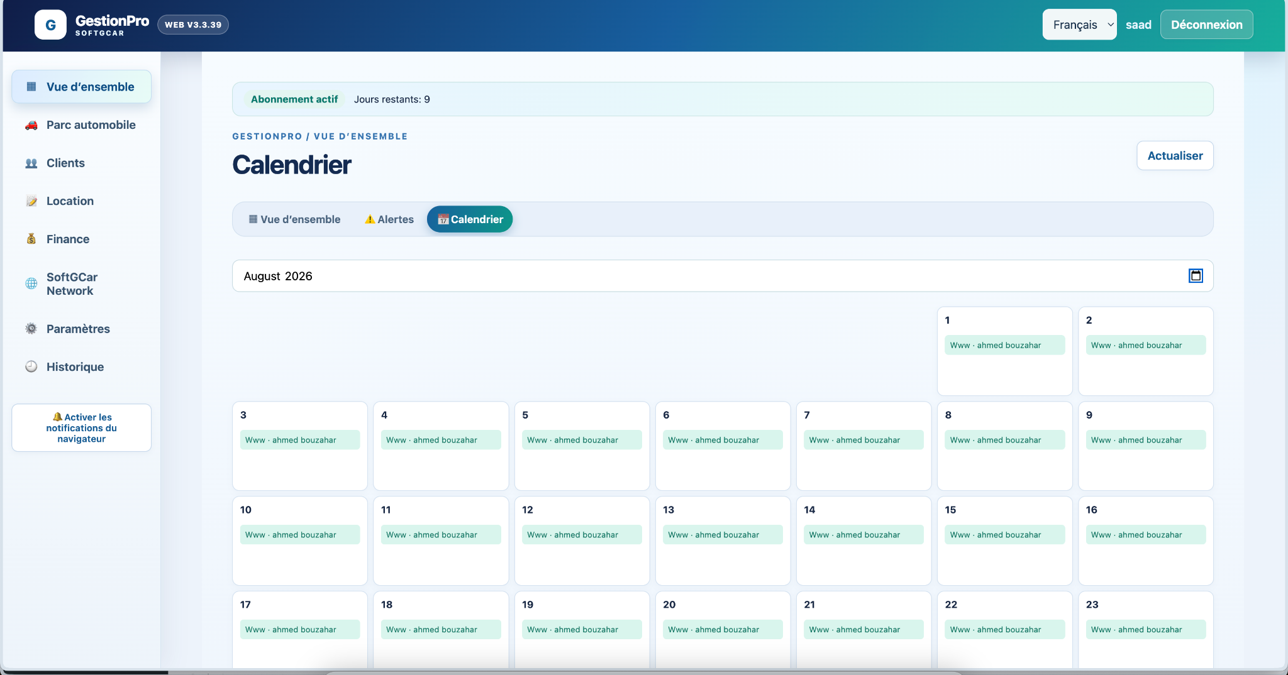
Task: Open the booking on day 1
Action: point(1004,345)
